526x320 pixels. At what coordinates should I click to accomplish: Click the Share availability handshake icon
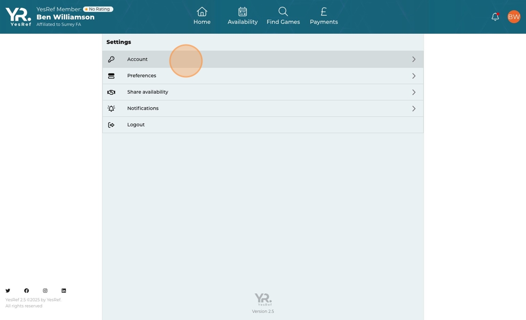tap(111, 92)
